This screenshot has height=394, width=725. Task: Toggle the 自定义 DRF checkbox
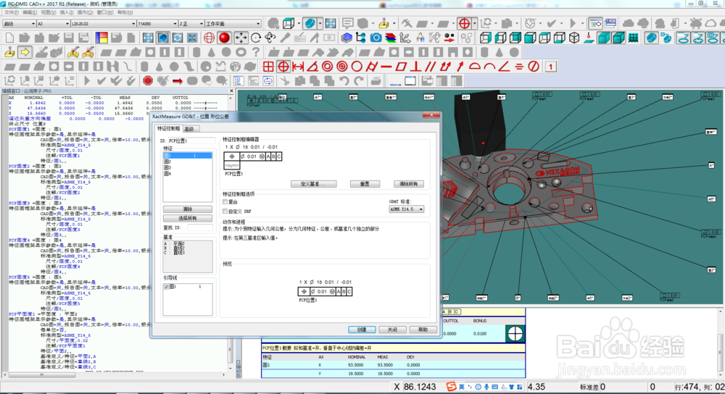[x=225, y=211]
